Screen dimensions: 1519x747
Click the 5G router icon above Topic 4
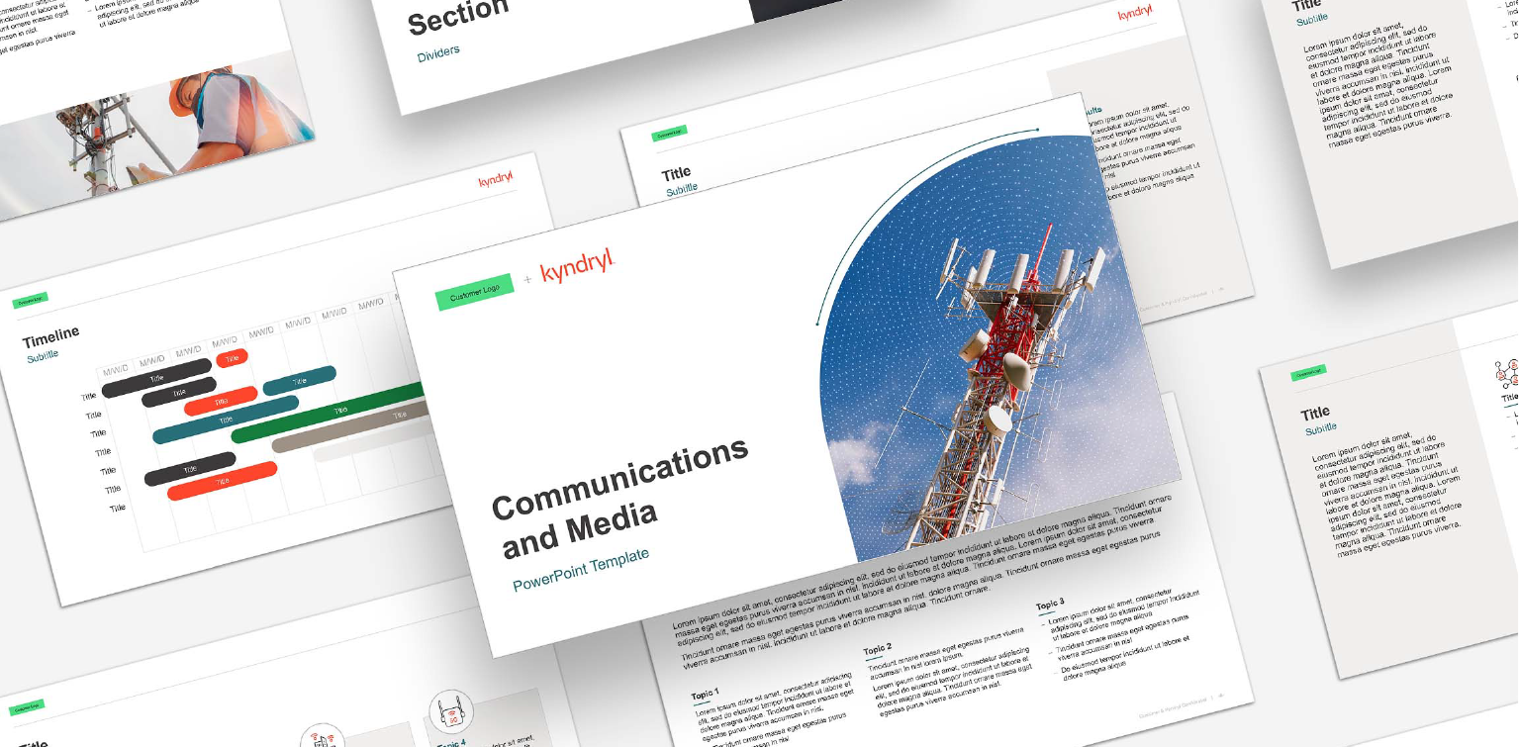pyautogui.click(x=450, y=710)
